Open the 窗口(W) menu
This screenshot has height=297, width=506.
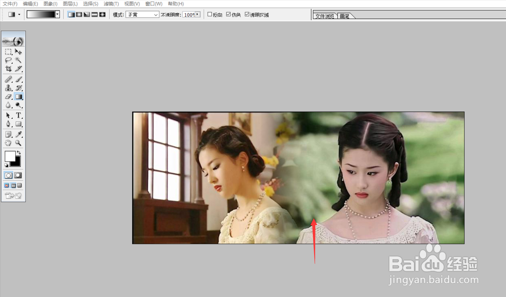(x=154, y=4)
